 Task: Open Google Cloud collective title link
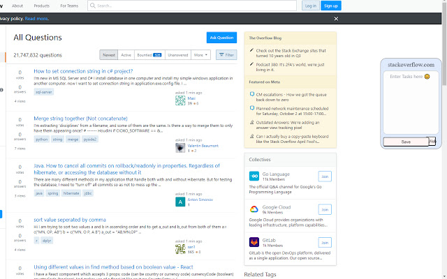pos(277,207)
